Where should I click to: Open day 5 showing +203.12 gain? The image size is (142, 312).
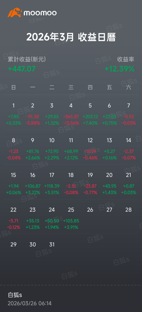tap(90, 114)
